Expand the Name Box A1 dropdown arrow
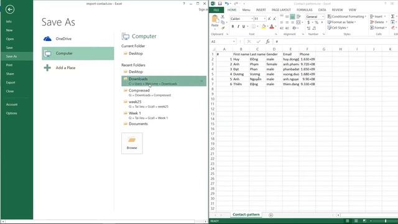This screenshot has width=398, height=224. 234,42
